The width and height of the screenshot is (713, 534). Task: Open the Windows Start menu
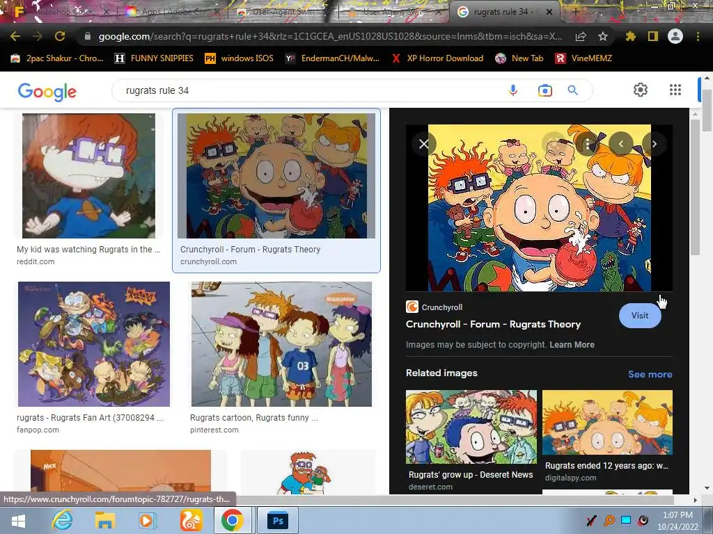point(17,520)
